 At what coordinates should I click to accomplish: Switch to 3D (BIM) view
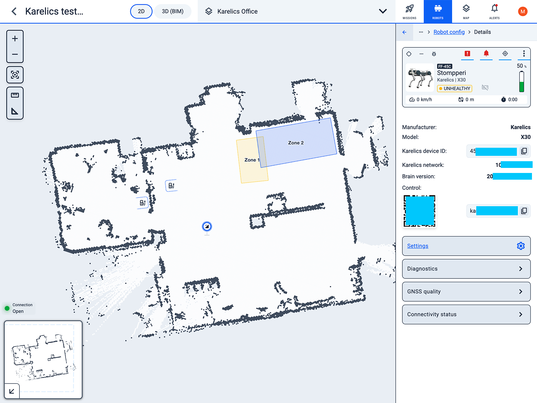point(173,11)
